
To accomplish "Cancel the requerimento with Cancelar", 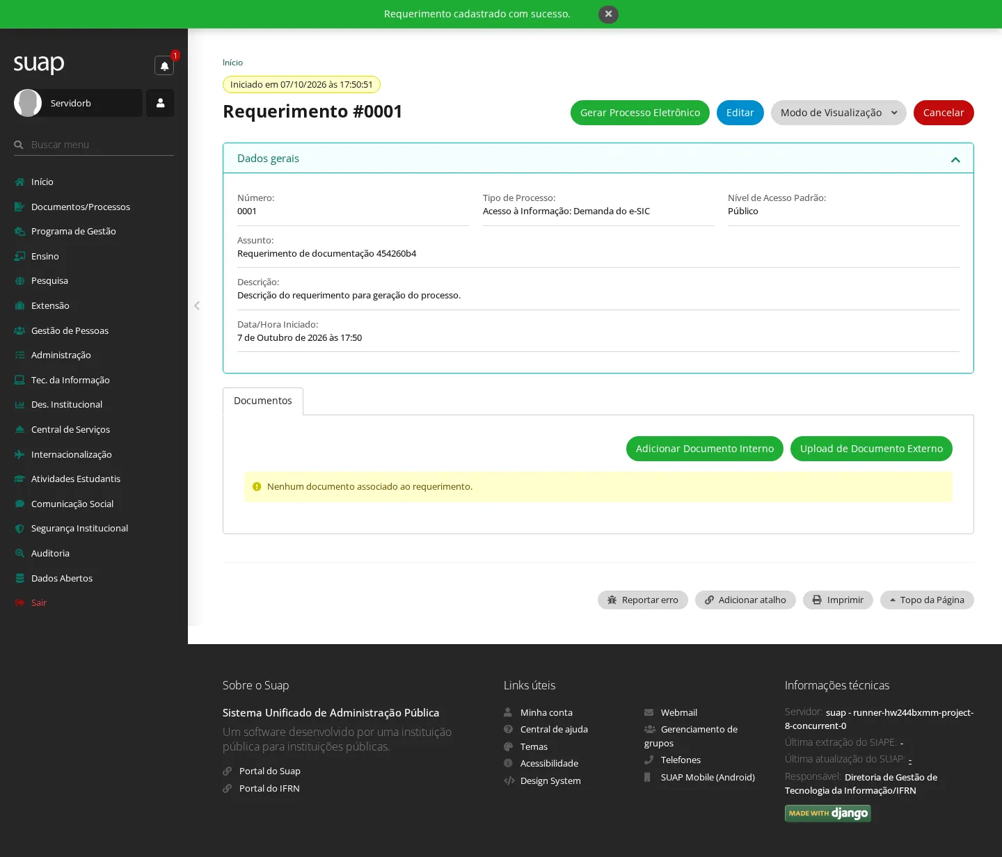I will pyautogui.click(x=944, y=113).
